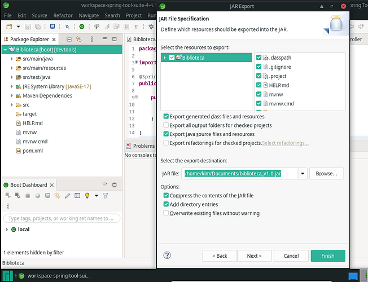Open the lightbulb dropdown arrow in Boot Dashboard

[x=96, y=196]
